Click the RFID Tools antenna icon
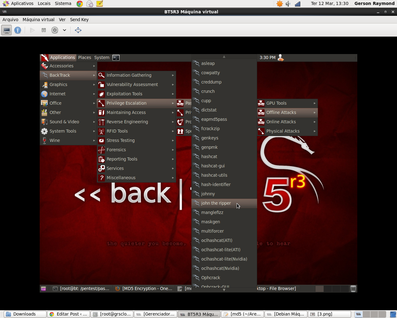This screenshot has height=318, width=397. pyautogui.click(x=101, y=131)
